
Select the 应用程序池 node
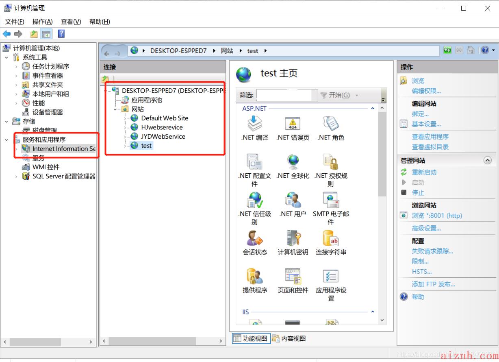pyautogui.click(x=147, y=100)
